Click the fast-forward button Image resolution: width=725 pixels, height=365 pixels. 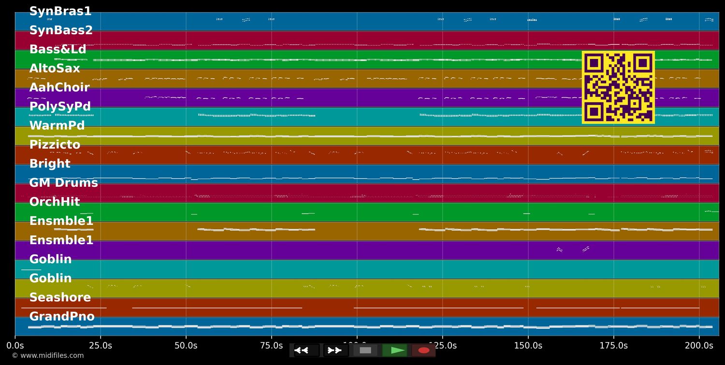[335, 350]
